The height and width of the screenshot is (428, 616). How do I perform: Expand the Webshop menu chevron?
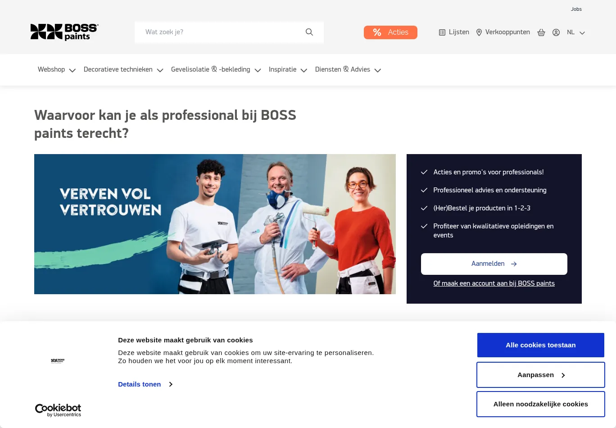pos(72,70)
